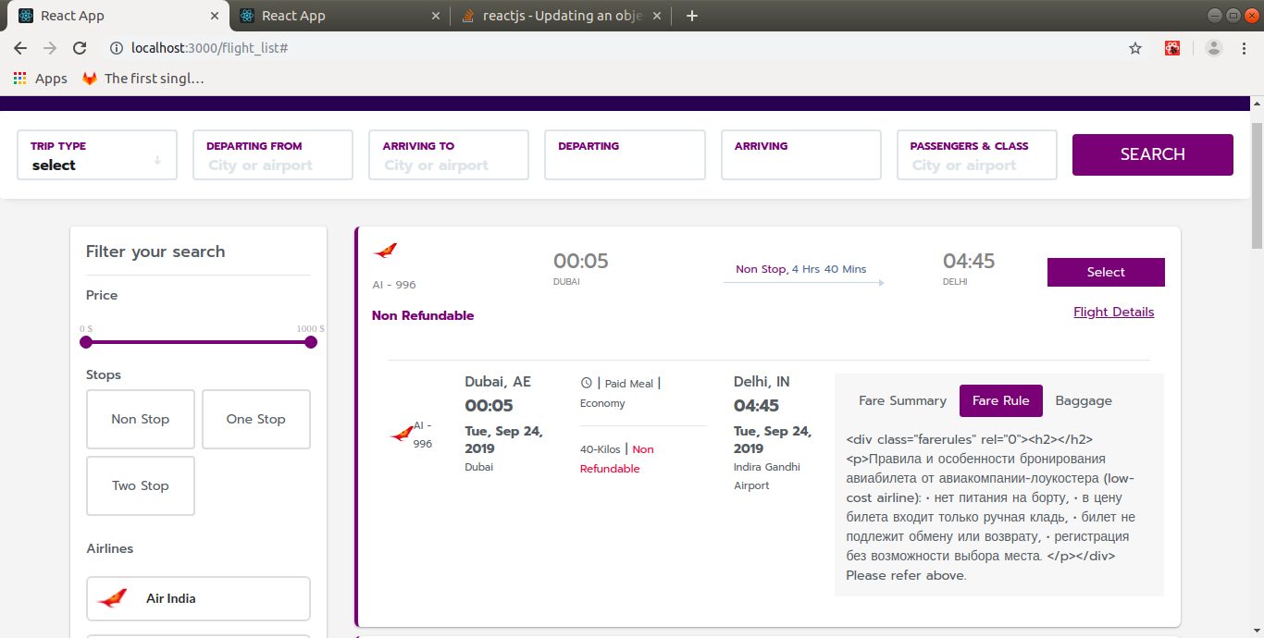This screenshot has height=638, width=1264.
Task: Click the Apps grid icon in bookmarks bar
Action: pos(20,79)
